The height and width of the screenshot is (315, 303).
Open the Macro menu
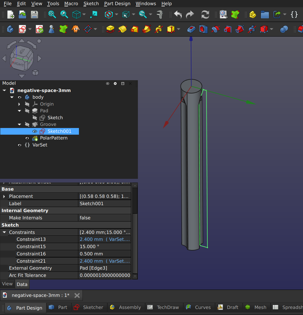coord(71,4)
